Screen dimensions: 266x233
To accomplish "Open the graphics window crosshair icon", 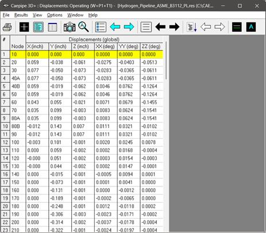I will pyautogui.click(x=24, y=27).
